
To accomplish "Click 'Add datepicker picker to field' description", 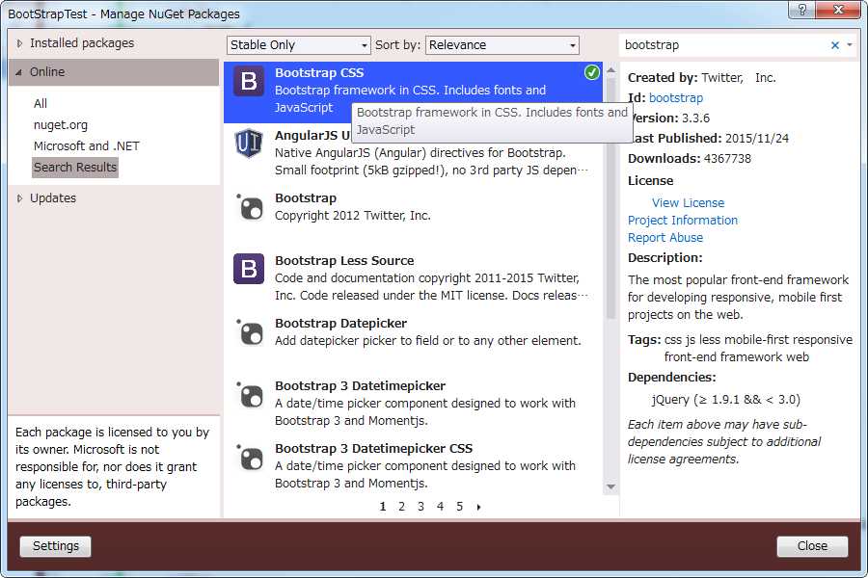I will pos(428,341).
